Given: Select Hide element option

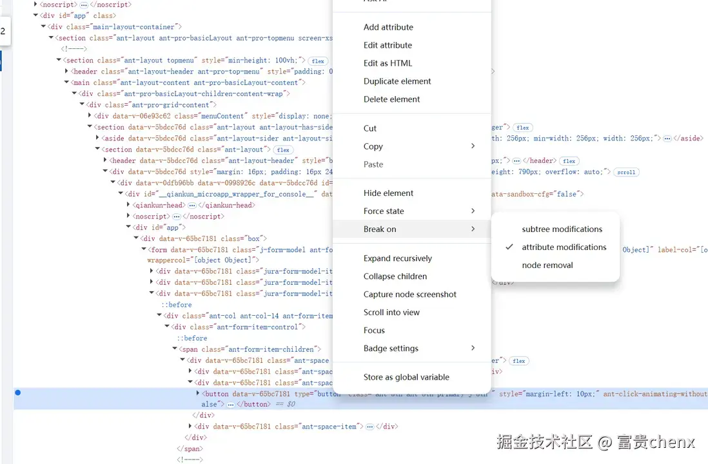Looking at the screenshot, I should 412,193.
